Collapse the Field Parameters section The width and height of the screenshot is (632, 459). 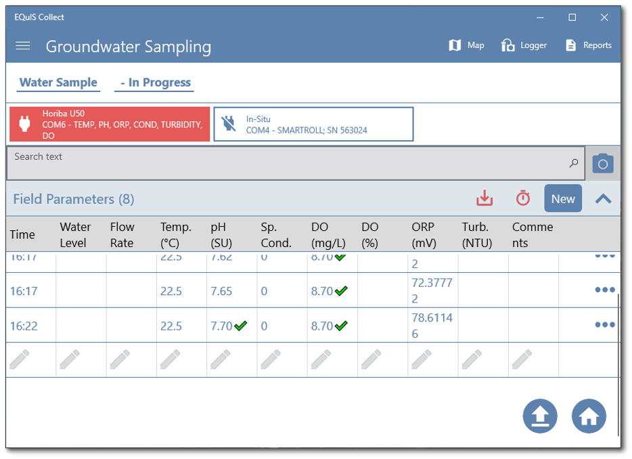pos(603,198)
